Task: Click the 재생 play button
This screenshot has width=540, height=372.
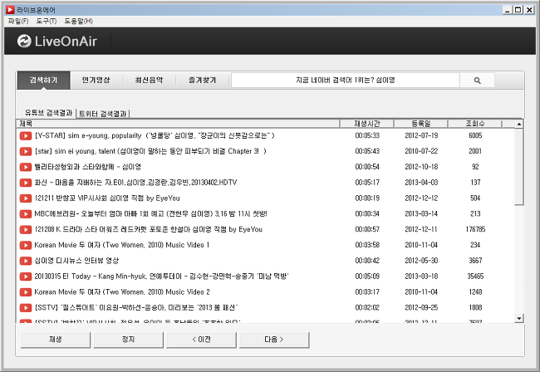Action: pyautogui.click(x=56, y=340)
